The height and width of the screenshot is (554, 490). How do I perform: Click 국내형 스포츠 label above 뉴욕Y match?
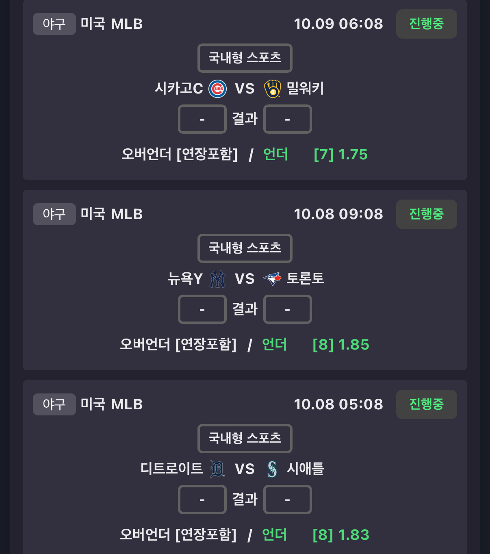pos(245,248)
